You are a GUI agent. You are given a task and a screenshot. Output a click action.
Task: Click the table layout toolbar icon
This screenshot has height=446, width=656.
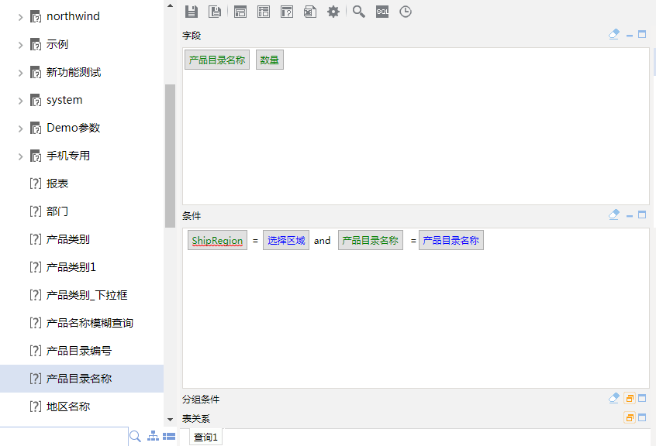pyautogui.click(x=264, y=12)
